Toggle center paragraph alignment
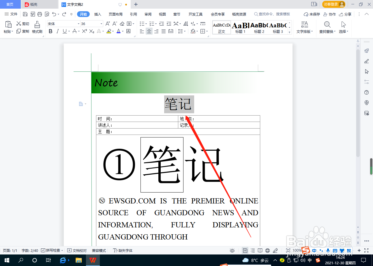373x266 pixels. pyautogui.click(x=149, y=31)
